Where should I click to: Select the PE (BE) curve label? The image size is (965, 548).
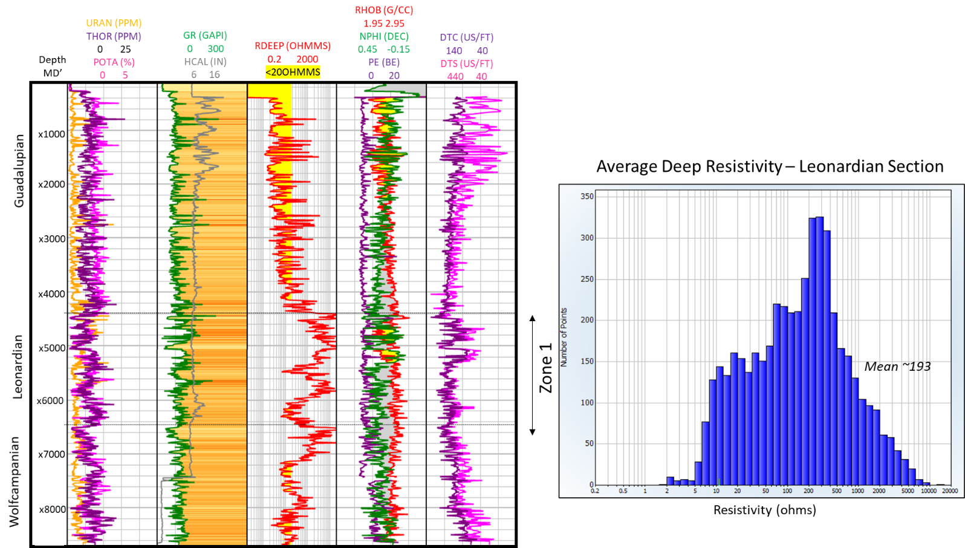[x=384, y=62]
